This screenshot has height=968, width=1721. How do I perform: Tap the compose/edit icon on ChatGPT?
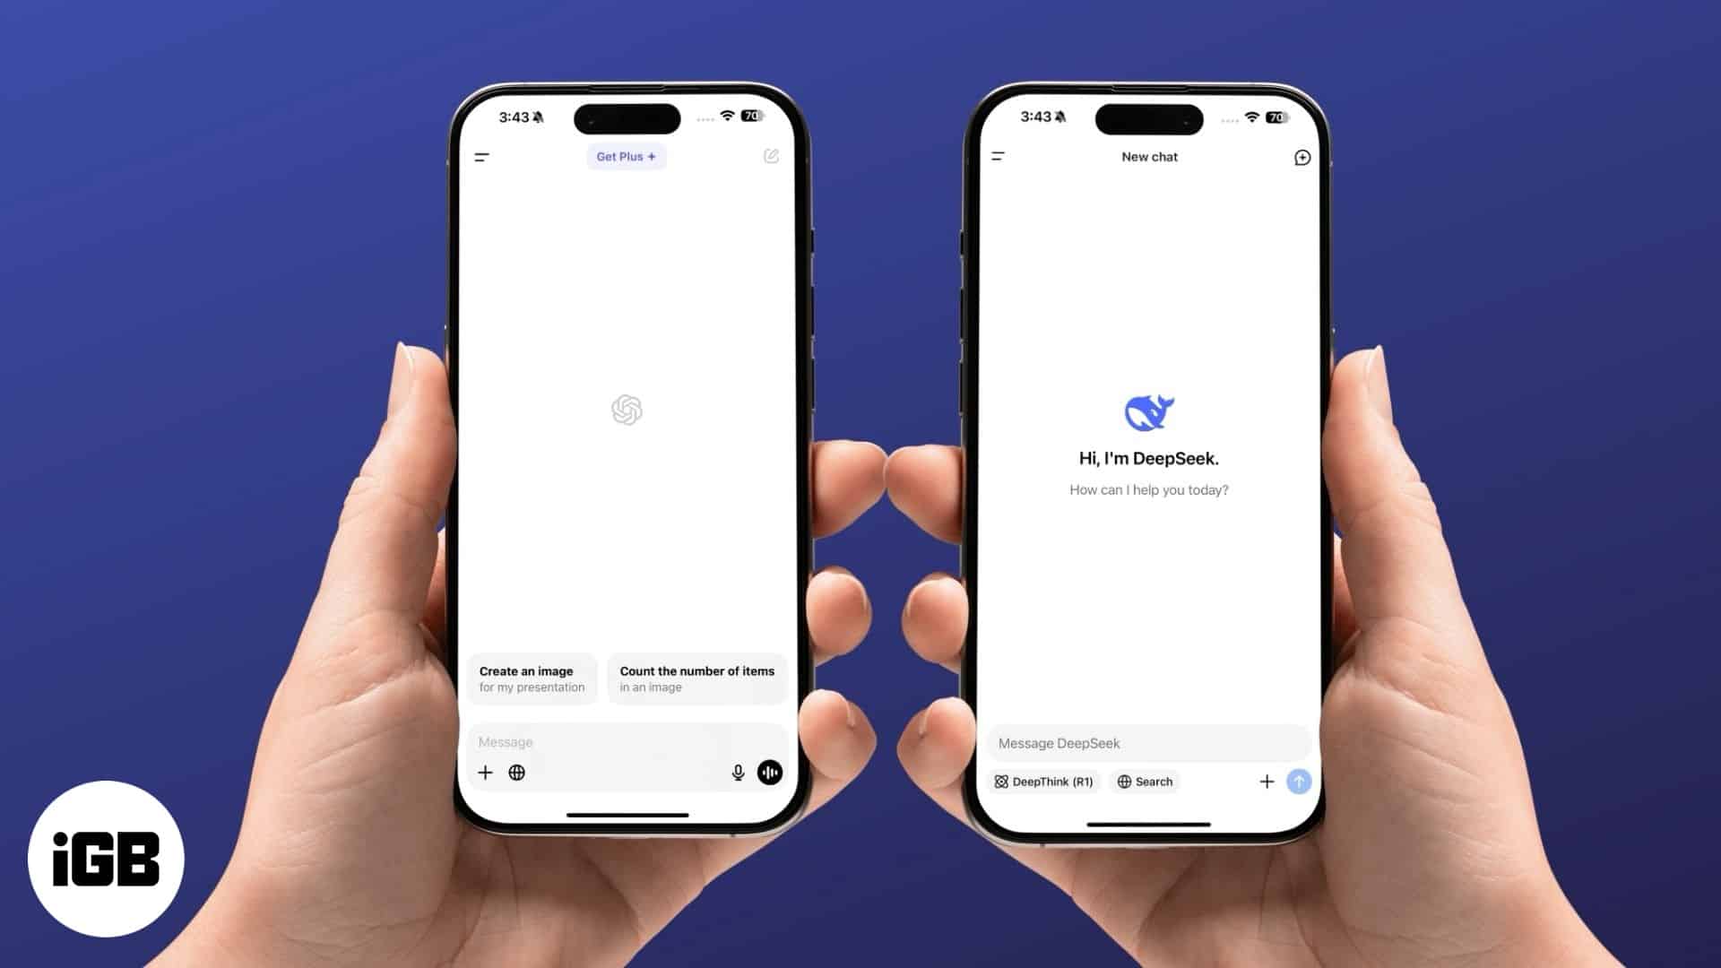[x=769, y=156]
